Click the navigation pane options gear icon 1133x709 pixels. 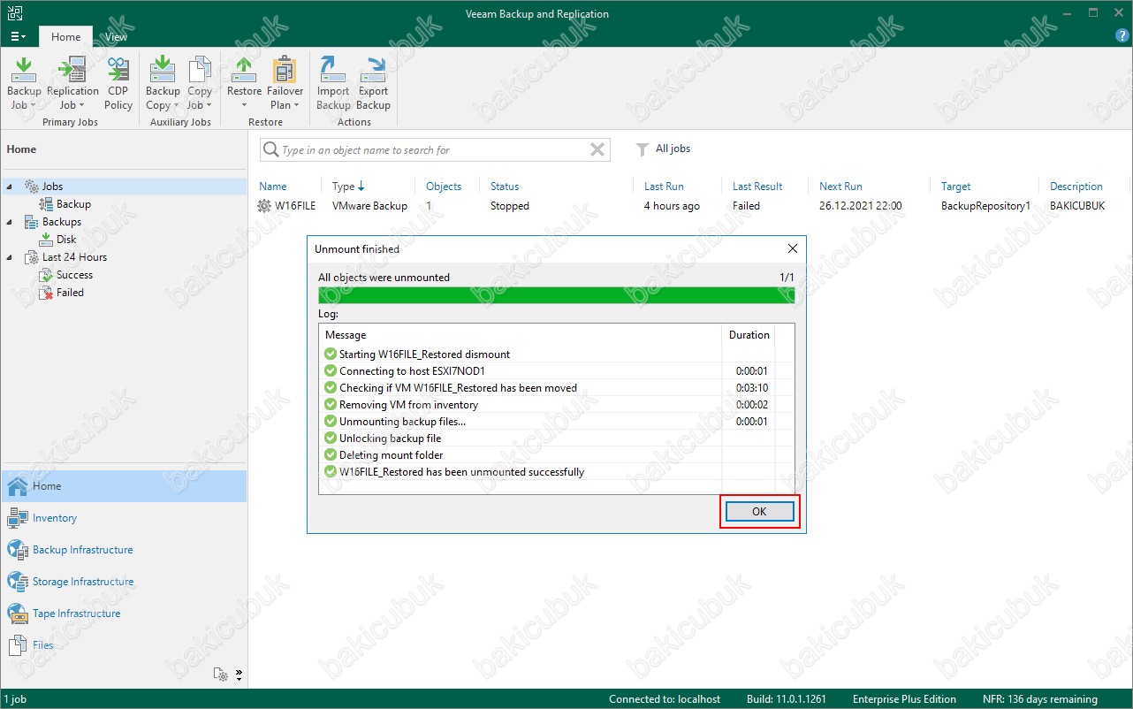222,675
